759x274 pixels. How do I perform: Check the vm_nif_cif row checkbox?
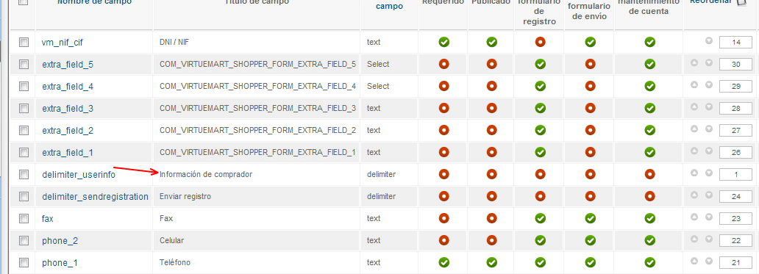pyautogui.click(x=24, y=42)
